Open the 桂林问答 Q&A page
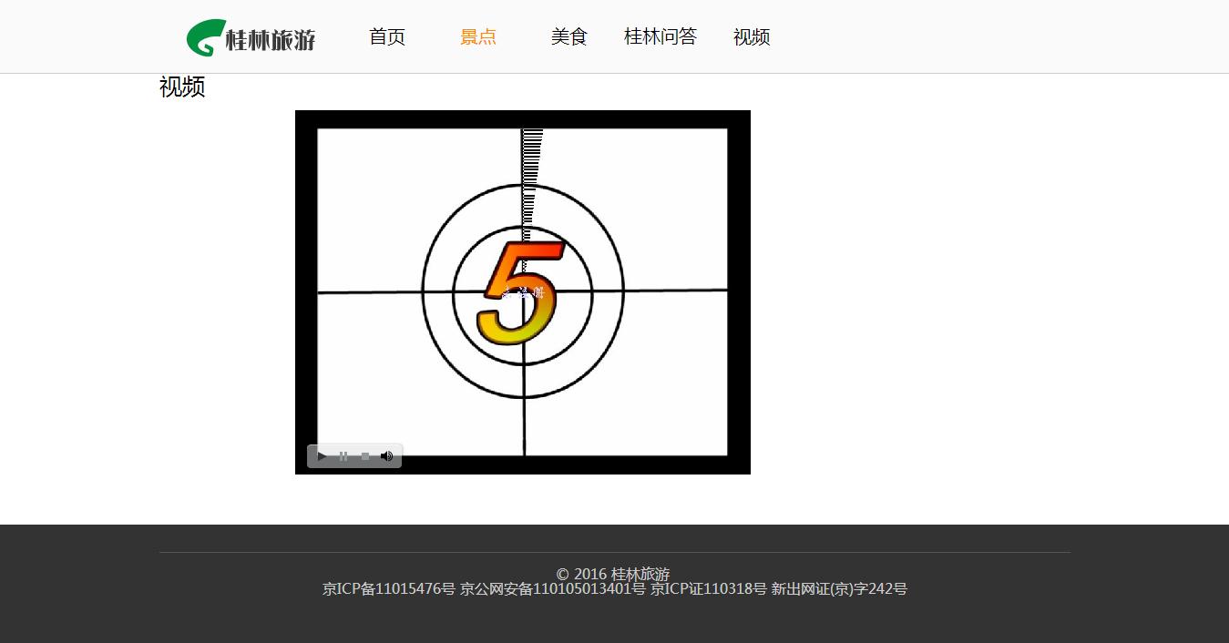 click(x=661, y=36)
